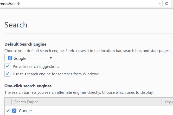The height and width of the screenshot is (115, 173).
Task: Click the default search engine description text
Action: point(87,51)
